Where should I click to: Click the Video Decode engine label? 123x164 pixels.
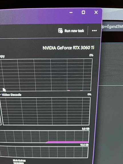[11, 95]
